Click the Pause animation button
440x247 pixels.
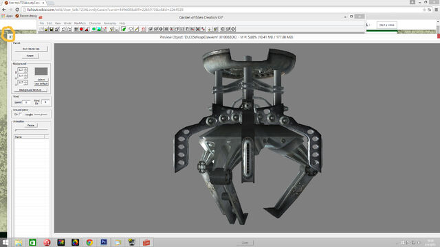click(30, 125)
